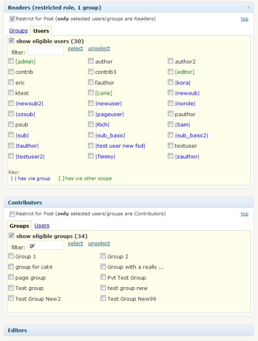Select the Group 1 checkbox
Viewport: 258px width, 341px height.
tap(11, 256)
